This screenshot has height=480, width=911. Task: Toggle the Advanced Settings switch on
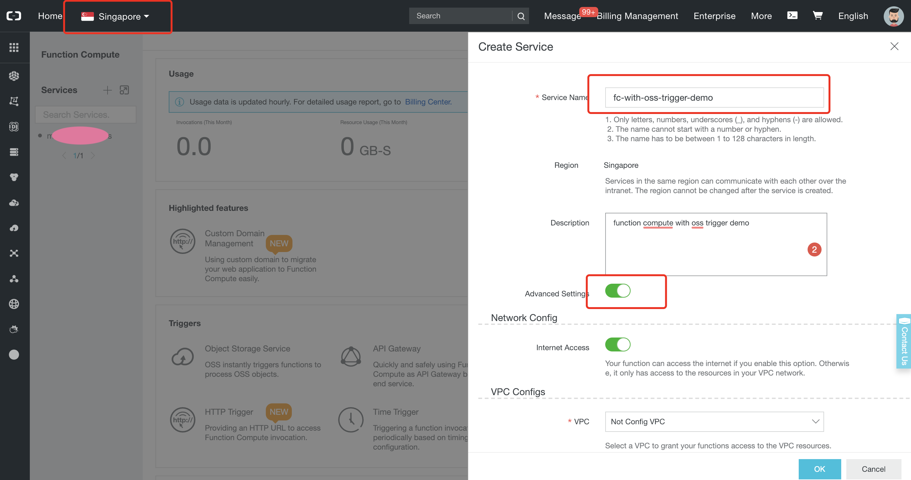618,292
